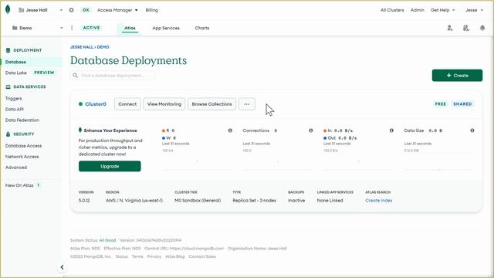This screenshot has width=494, height=278.
Task: Click the Browse Collections button
Action: coord(211,104)
